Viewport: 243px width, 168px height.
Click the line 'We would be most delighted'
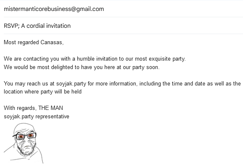pyautogui.click(x=82, y=67)
